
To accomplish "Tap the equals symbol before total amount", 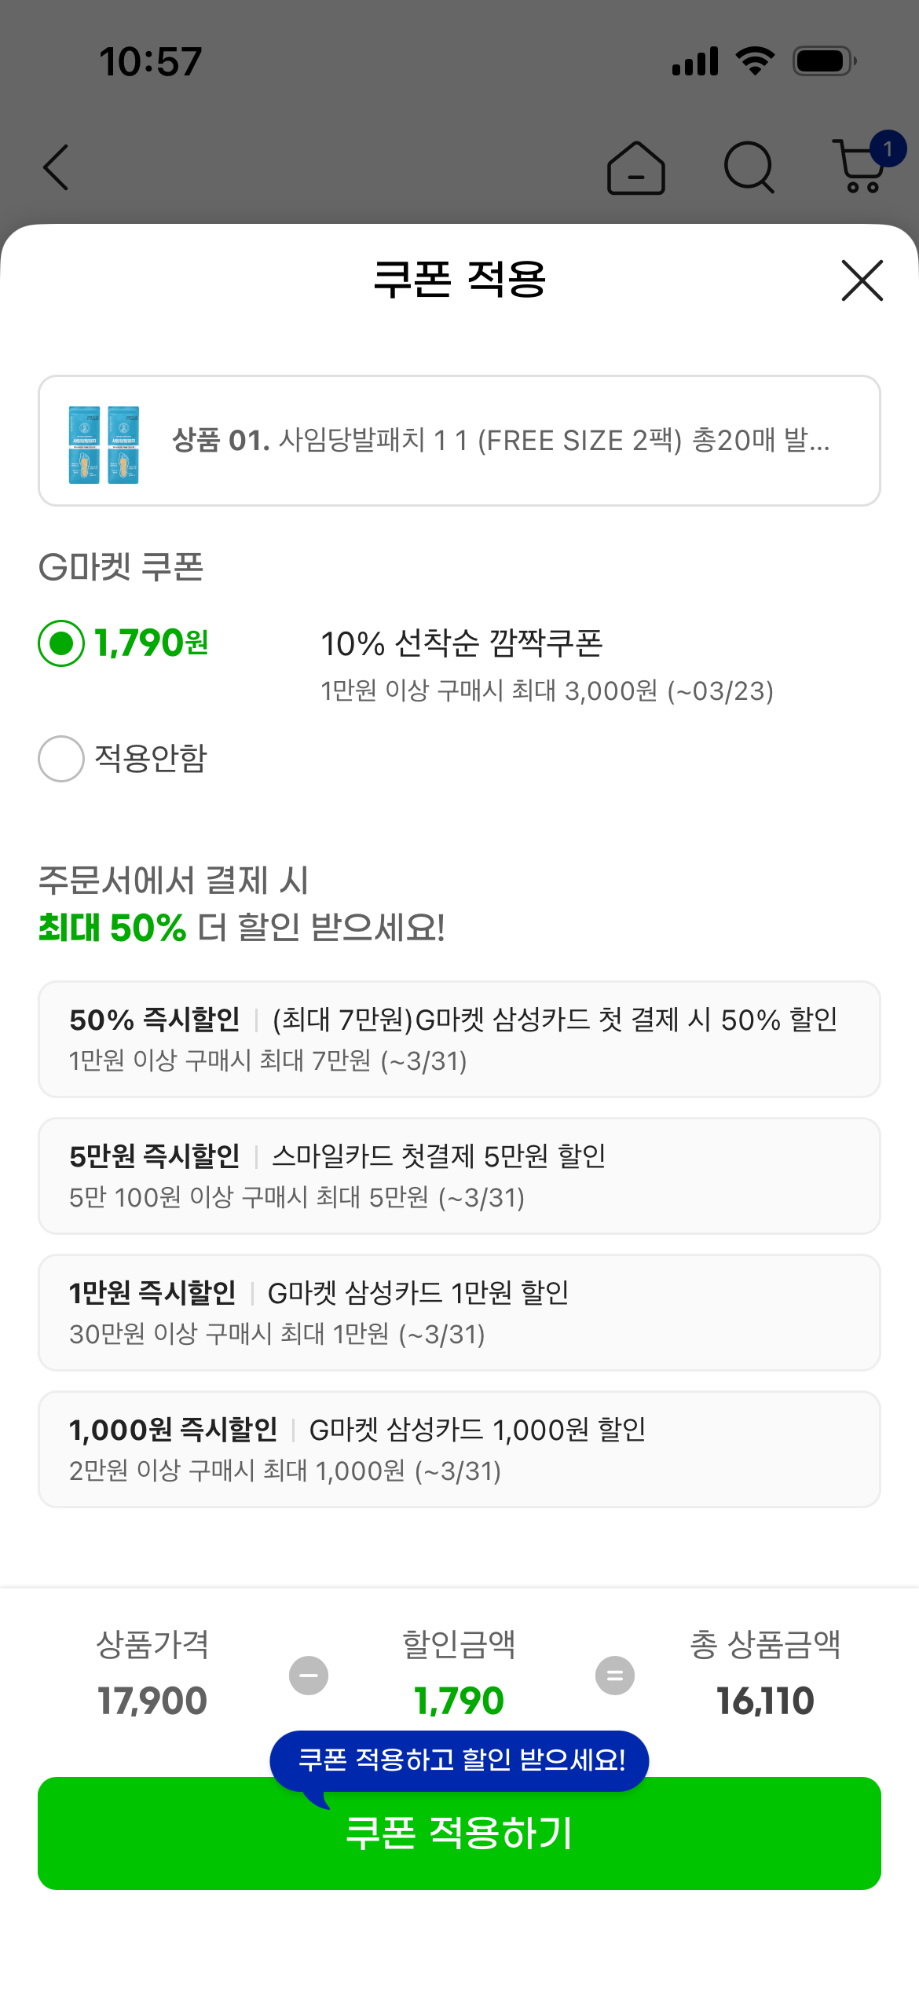I will [615, 1676].
